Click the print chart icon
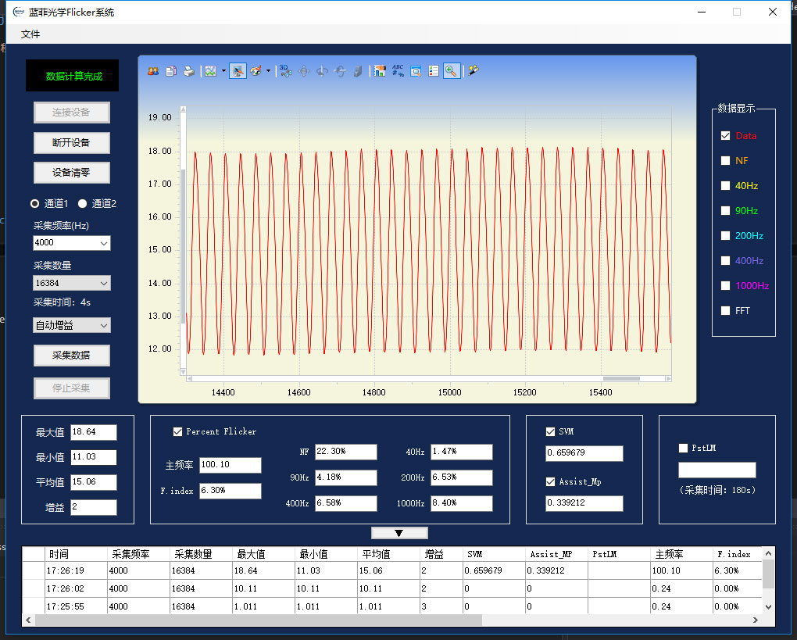 pyautogui.click(x=188, y=71)
